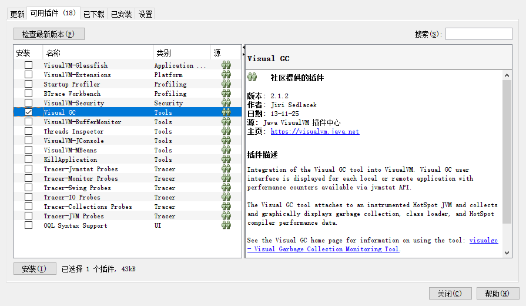The width and height of the screenshot is (526, 306).
Task: Select the Tracer-Collections Probes plugin name
Action: tap(88, 207)
